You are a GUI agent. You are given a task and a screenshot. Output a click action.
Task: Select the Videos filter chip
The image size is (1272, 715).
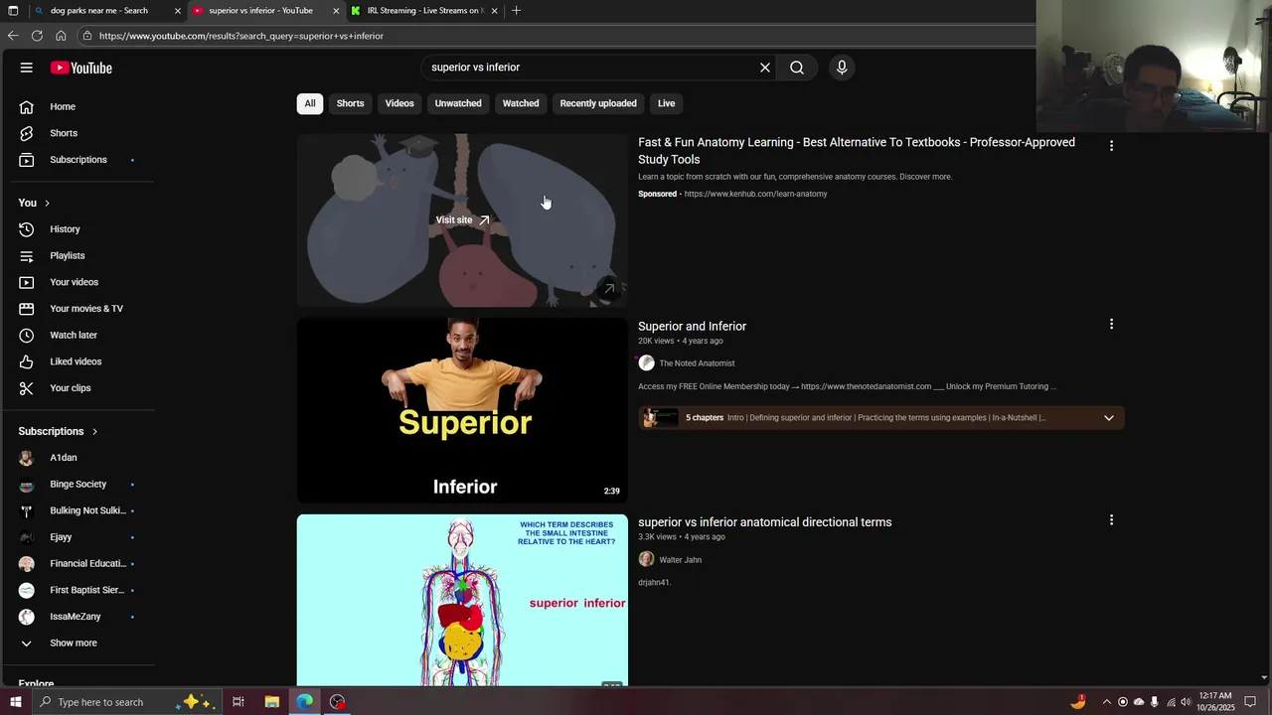pyautogui.click(x=399, y=103)
